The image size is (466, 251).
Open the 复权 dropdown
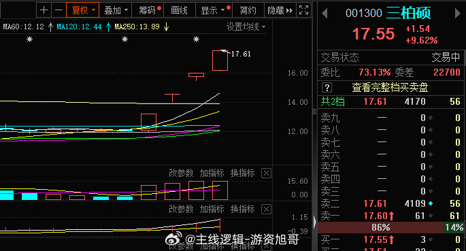pyautogui.click(x=82, y=10)
